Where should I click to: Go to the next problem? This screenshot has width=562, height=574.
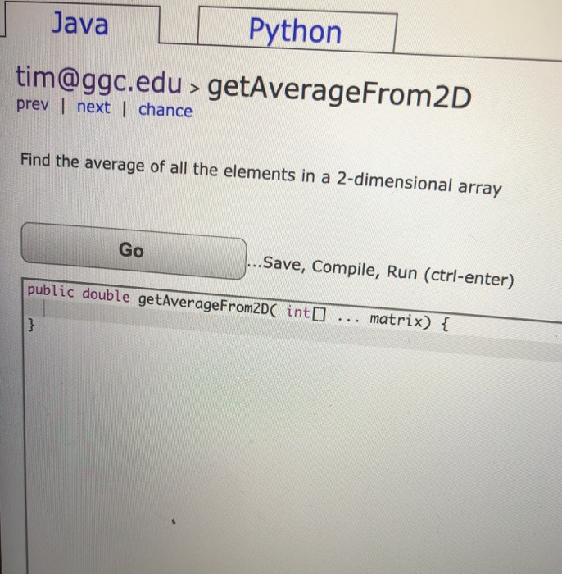pos(93,107)
